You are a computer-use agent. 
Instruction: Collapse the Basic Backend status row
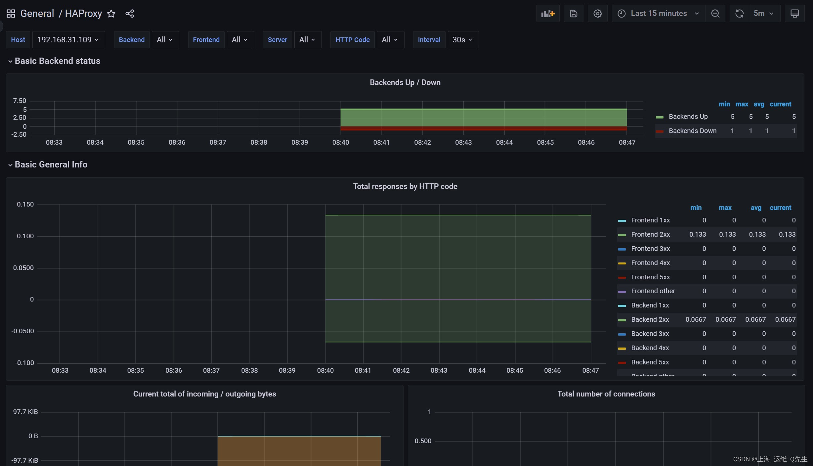(54, 61)
